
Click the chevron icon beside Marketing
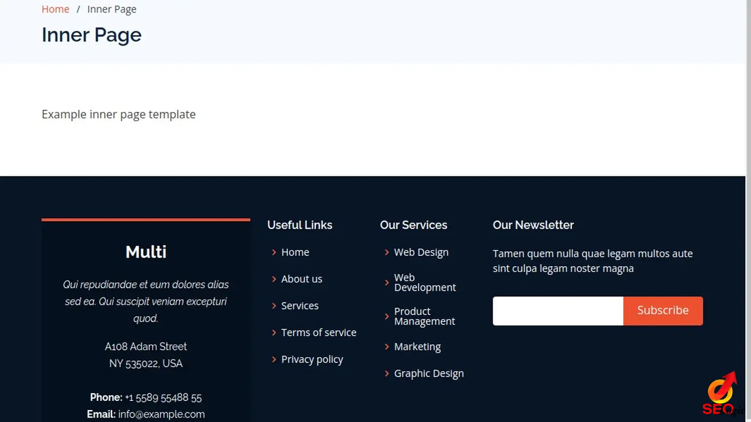pyautogui.click(x=387, y=347)
